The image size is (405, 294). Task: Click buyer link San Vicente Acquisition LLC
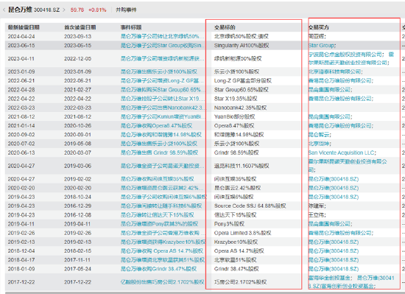click(342, 153)
